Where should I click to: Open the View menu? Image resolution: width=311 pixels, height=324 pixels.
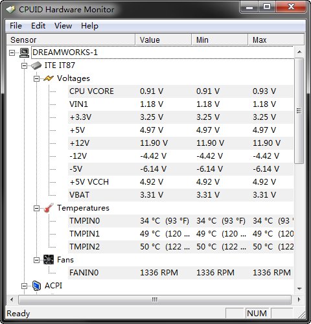tap(63, 26)
